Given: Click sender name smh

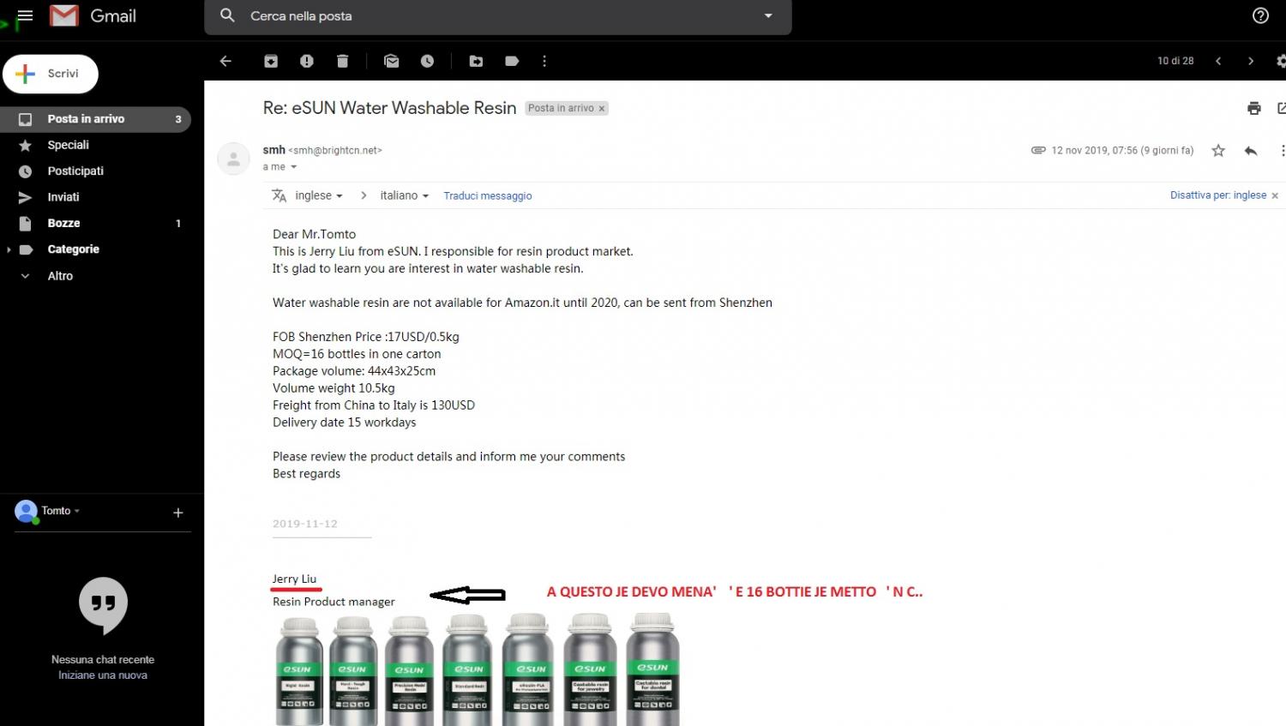Looking at the screenshot, I should pos(273,150).
